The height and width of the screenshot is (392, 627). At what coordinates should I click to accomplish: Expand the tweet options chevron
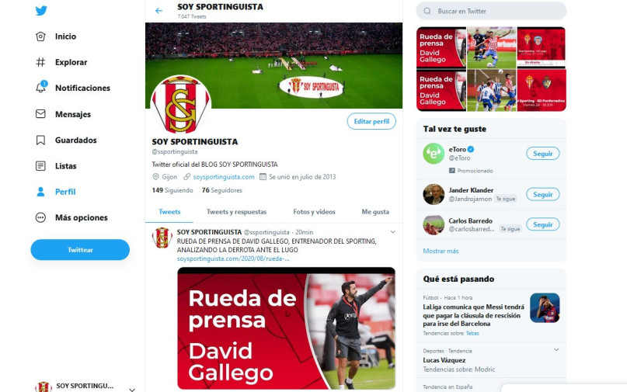(392, 232)
